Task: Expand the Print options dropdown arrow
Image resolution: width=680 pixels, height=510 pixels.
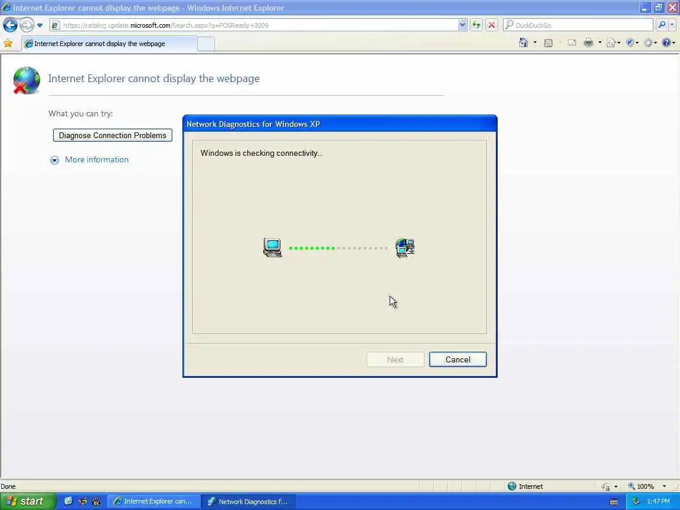Action: point(600,42)
